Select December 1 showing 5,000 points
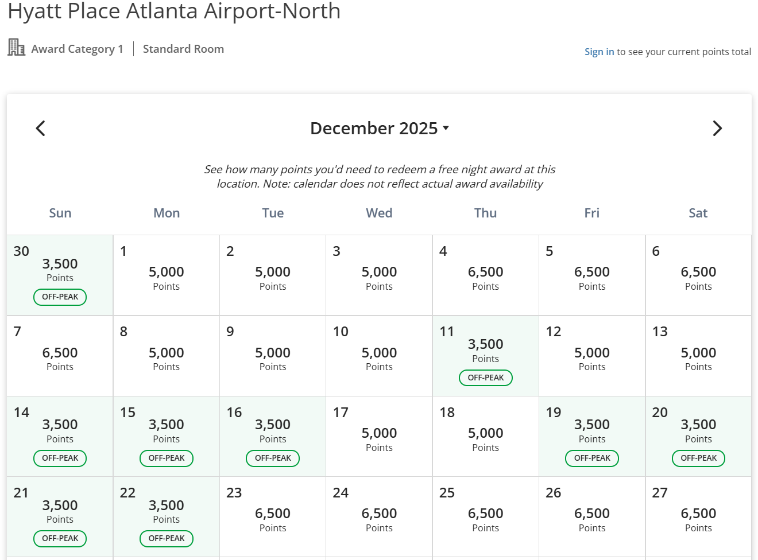This screenshot has width=758, height=560. coord(167,275)
